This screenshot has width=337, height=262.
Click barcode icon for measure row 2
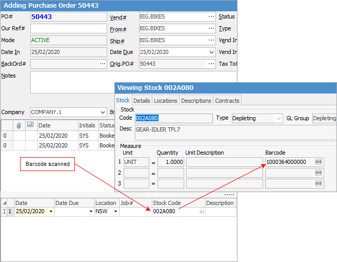[x=319, y=173]
